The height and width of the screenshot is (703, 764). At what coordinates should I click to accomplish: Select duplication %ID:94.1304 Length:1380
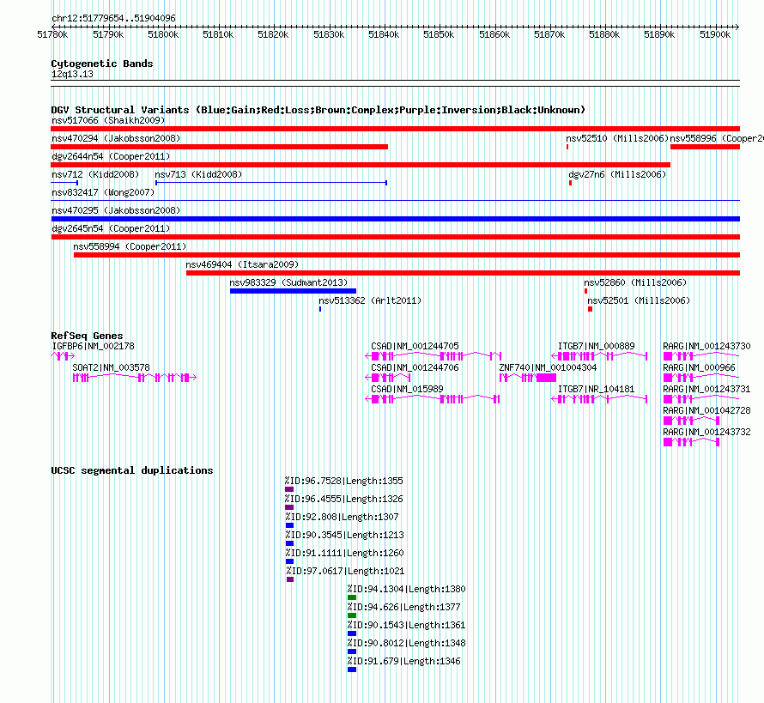[x=352, y=597]
